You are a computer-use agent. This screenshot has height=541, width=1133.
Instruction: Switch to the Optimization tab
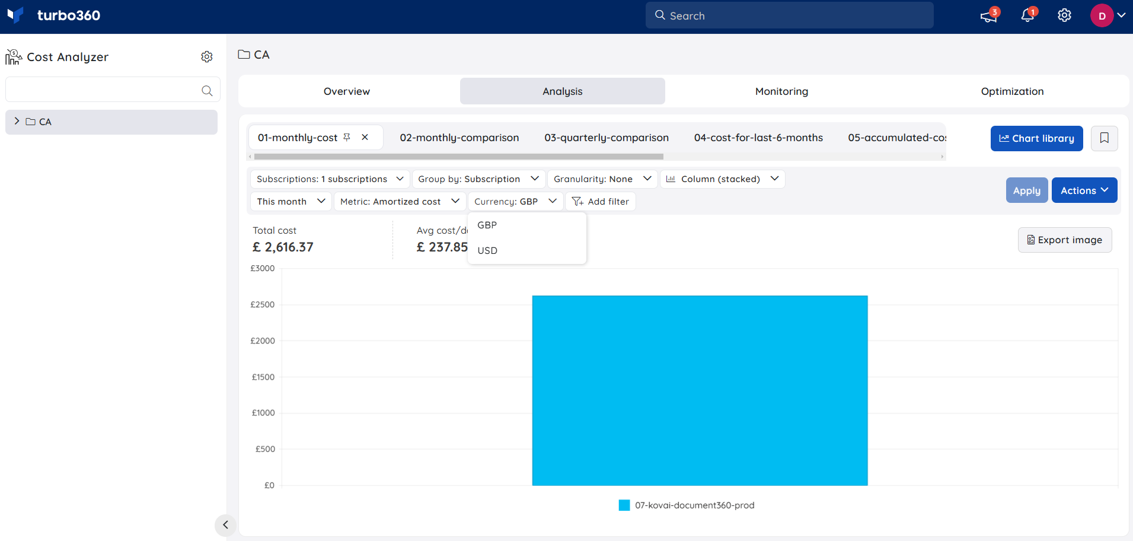(1012, 91)
